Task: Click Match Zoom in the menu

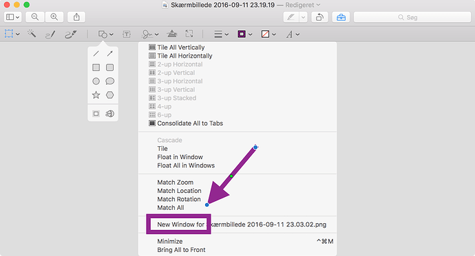Action: click(x=175, y=183)
